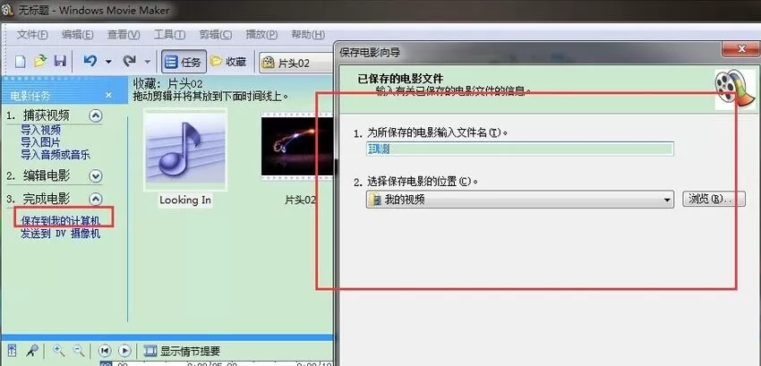This screenshot has width=761, height=366.
Task: Click the rewind timeline button
Action: (x=105, y=351)
